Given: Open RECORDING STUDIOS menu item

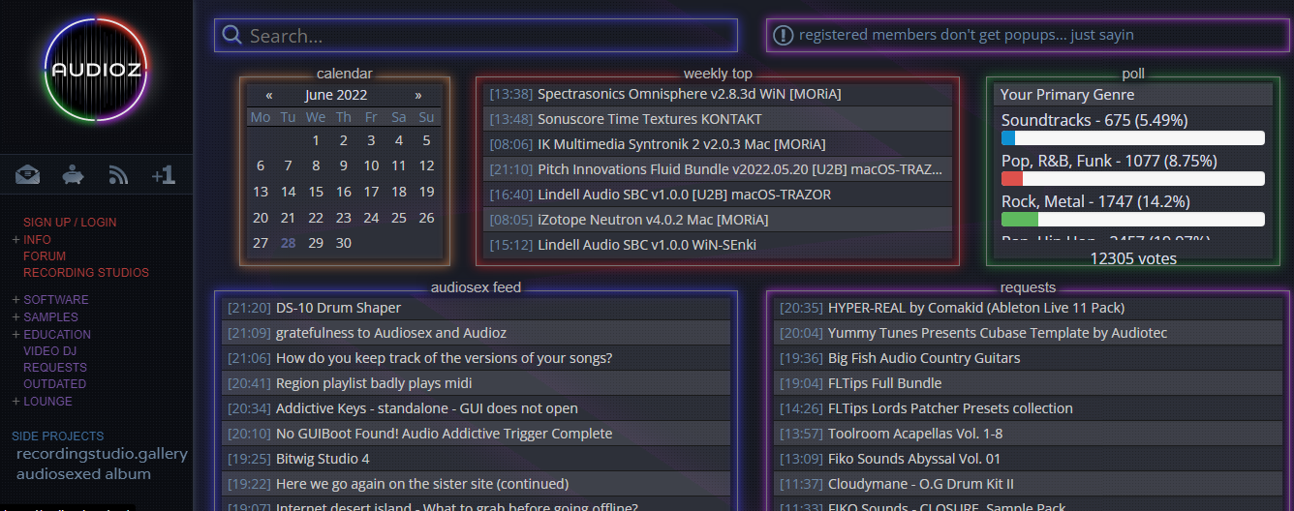Looking at the screenshot, I should tap(86, 273).
